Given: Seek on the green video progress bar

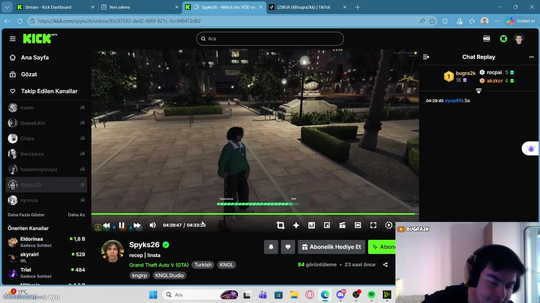Looking at the screenshot, I should 255,214.
